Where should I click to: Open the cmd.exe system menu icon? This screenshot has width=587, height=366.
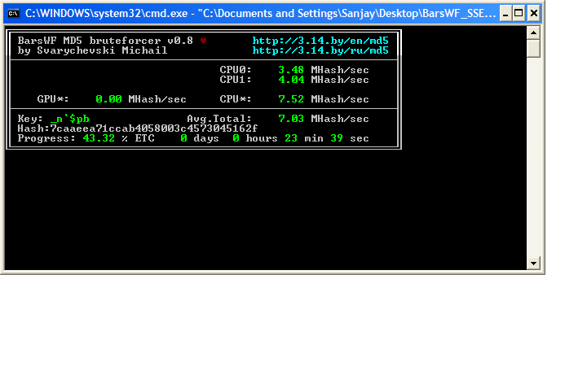tap(14, 14)
